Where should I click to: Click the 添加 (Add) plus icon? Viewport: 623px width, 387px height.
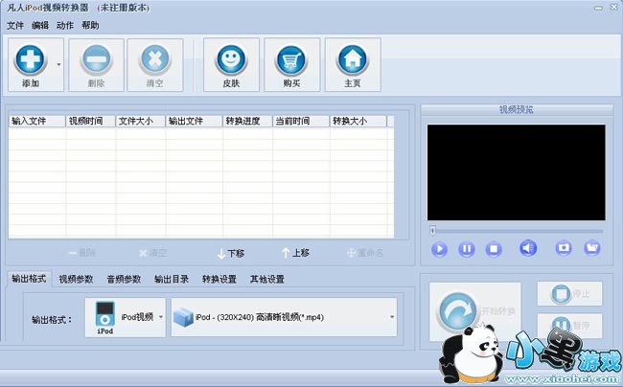[x=30, y=59]
